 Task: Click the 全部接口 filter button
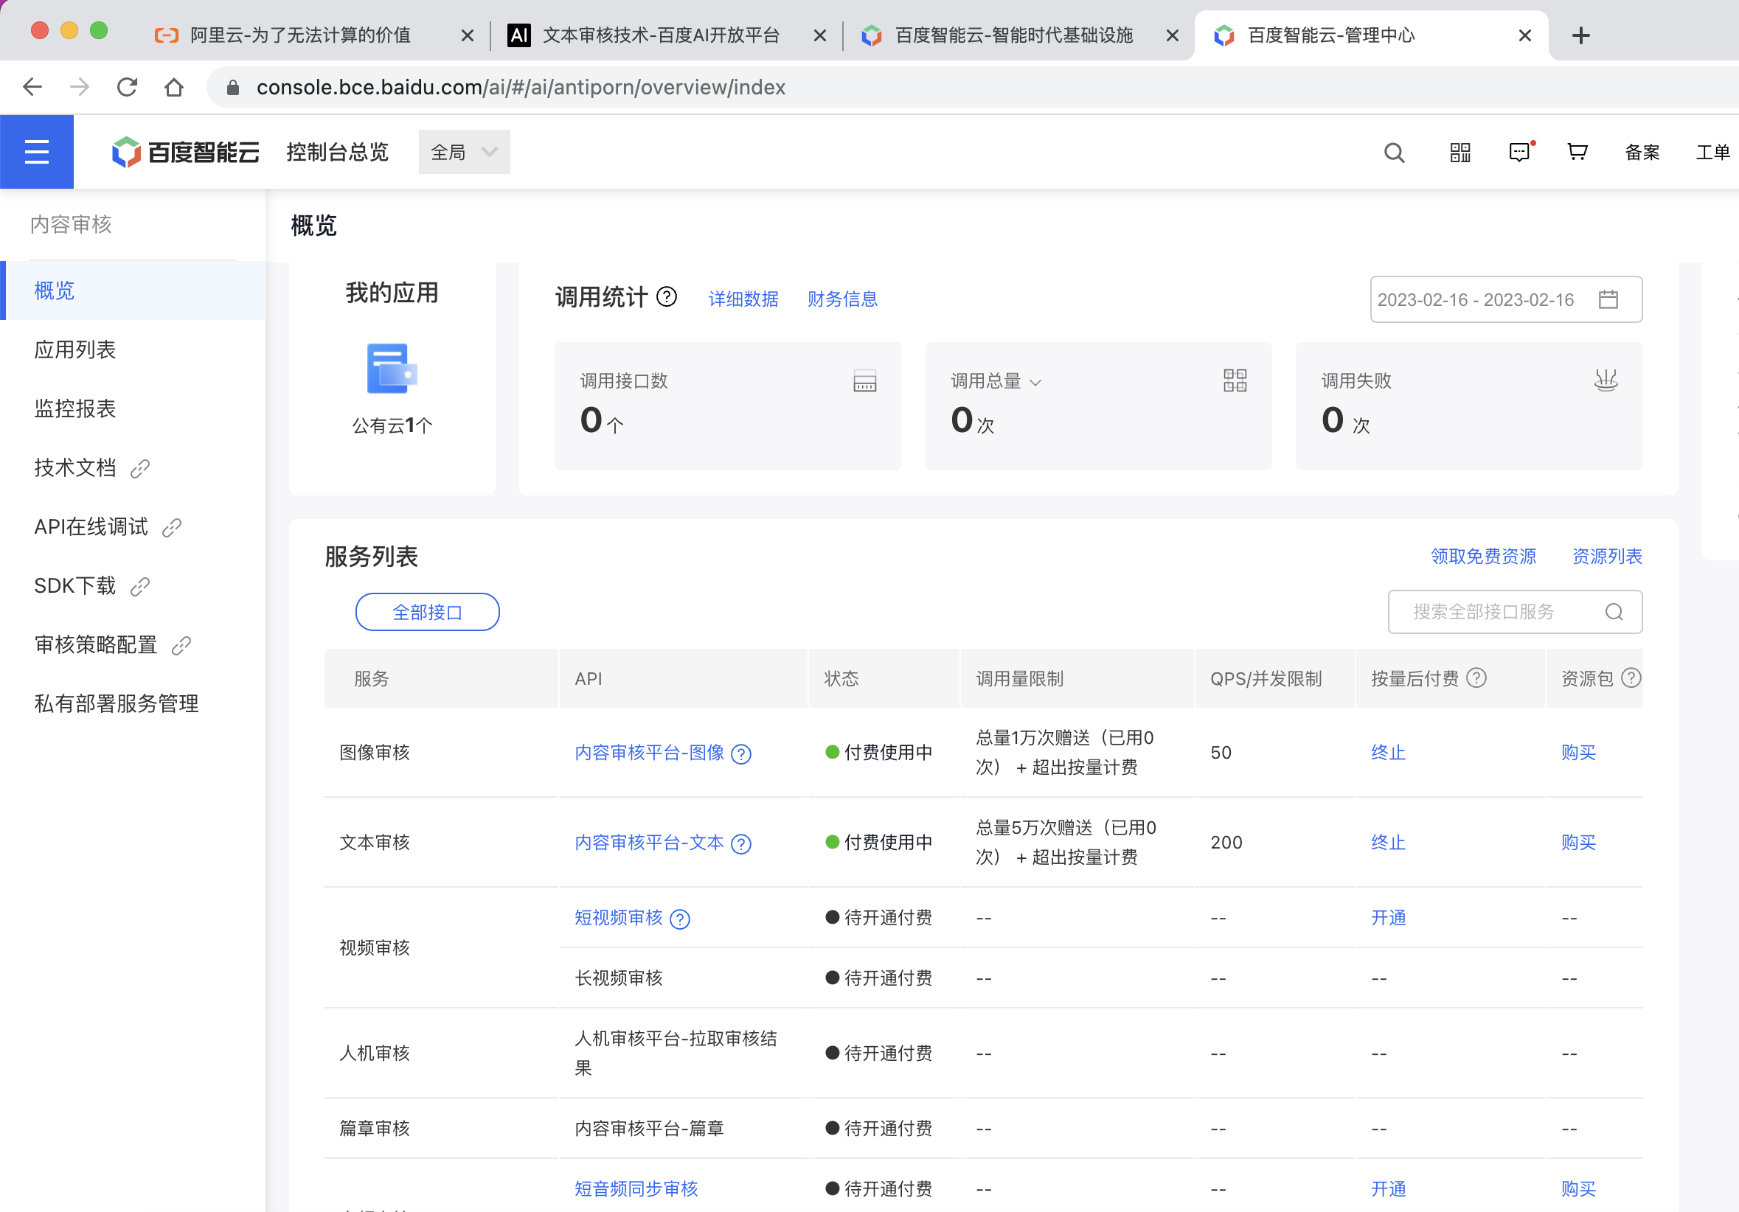click(427, 612)
